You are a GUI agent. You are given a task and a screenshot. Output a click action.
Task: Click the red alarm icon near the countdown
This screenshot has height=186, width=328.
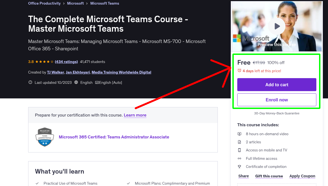click(x=239, y=70)
